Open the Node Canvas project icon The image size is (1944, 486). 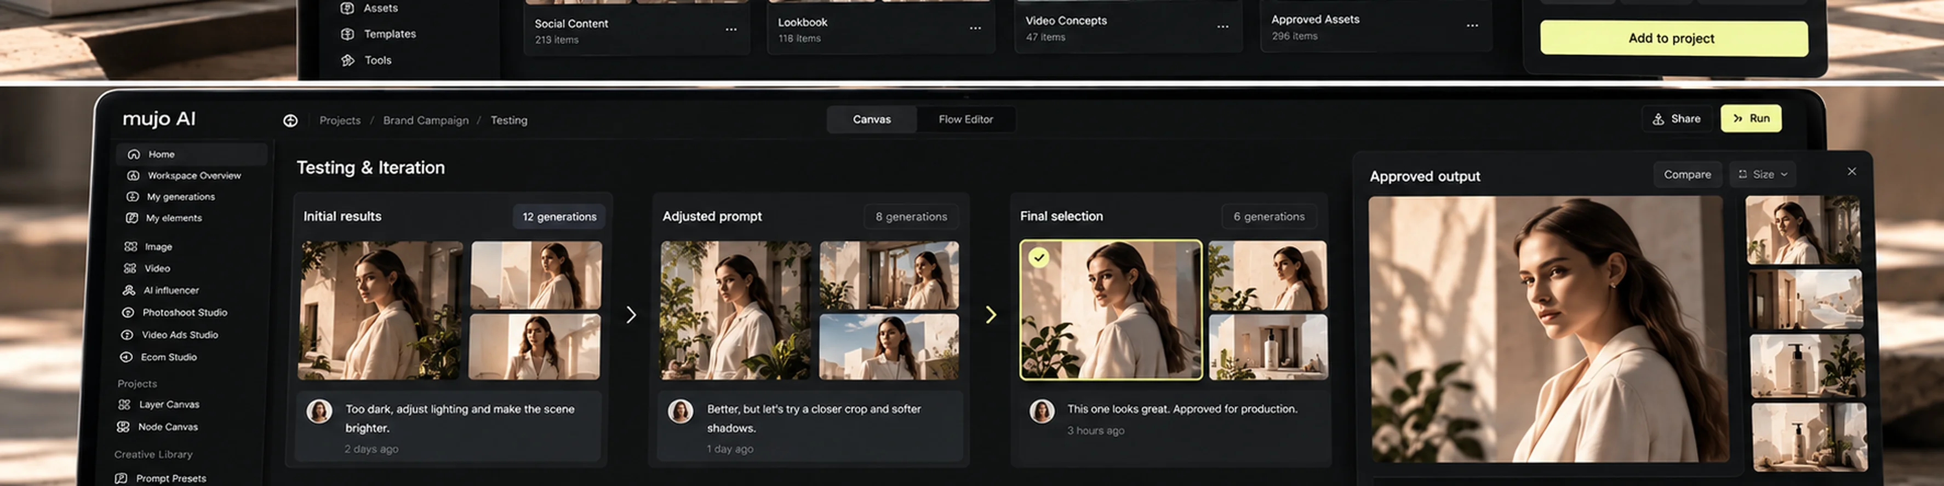[x=123, y=426]
